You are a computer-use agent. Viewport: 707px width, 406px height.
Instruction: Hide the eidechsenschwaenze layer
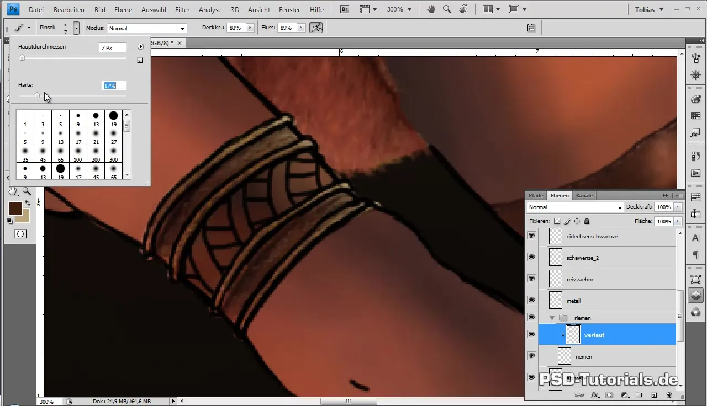(x=532, y=236)
